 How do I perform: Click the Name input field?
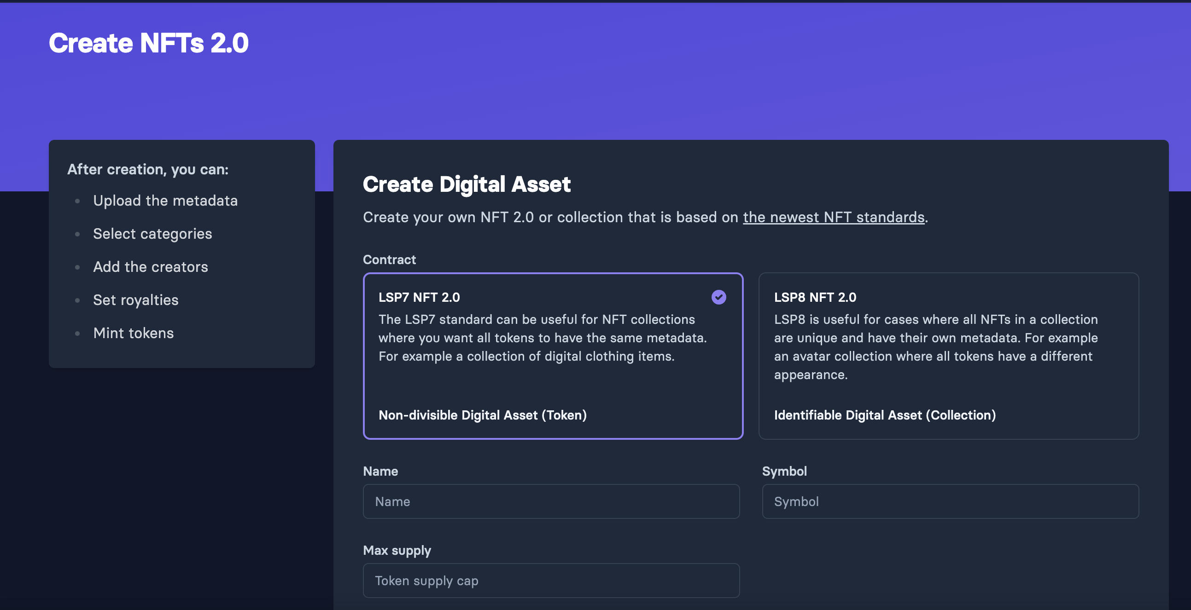pyautogui.click(x=551, y=501)
